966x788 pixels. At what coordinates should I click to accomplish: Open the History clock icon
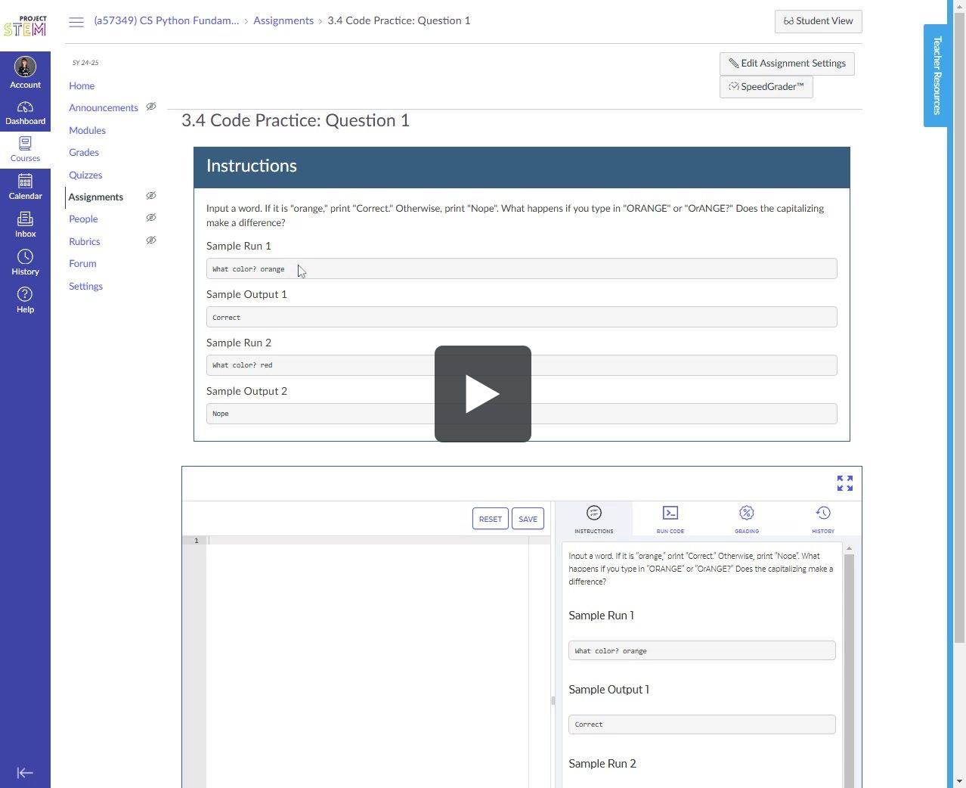click(x=25, y=257)
